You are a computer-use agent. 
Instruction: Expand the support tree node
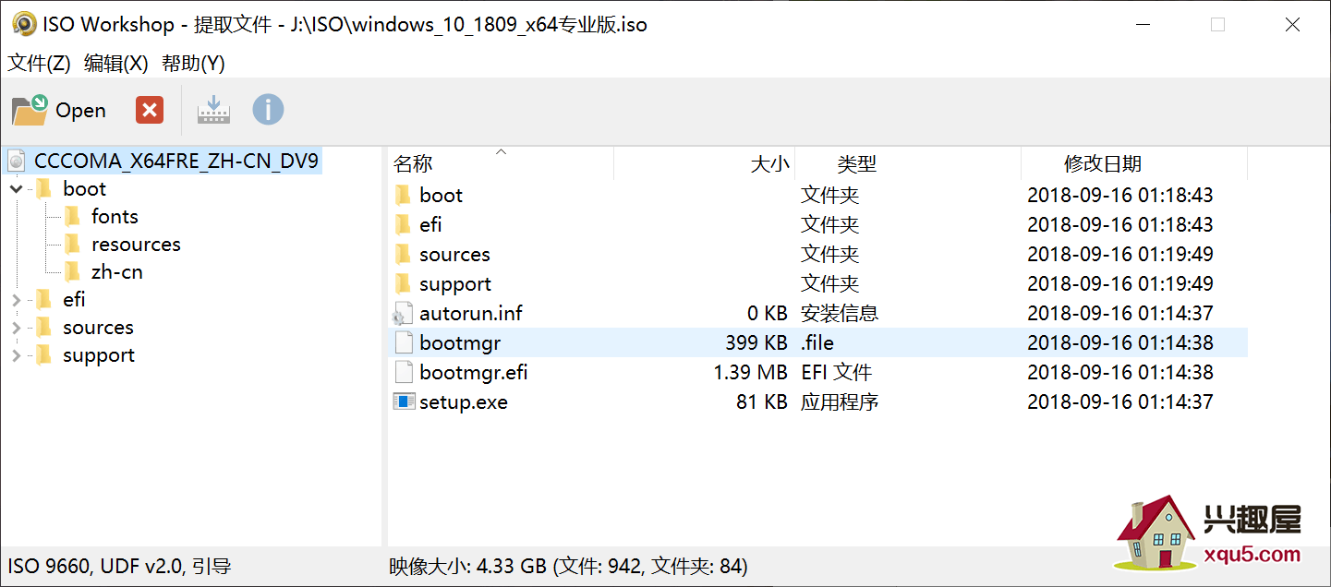tap(17, 354)
